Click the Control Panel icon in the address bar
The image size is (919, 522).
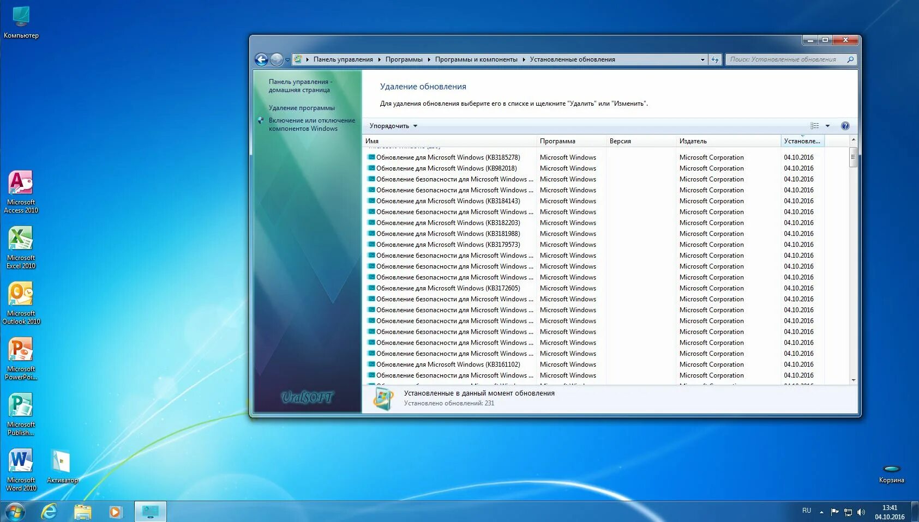click(298, 59)
